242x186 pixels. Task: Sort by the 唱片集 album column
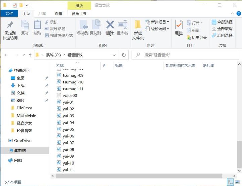coord(208,66)
